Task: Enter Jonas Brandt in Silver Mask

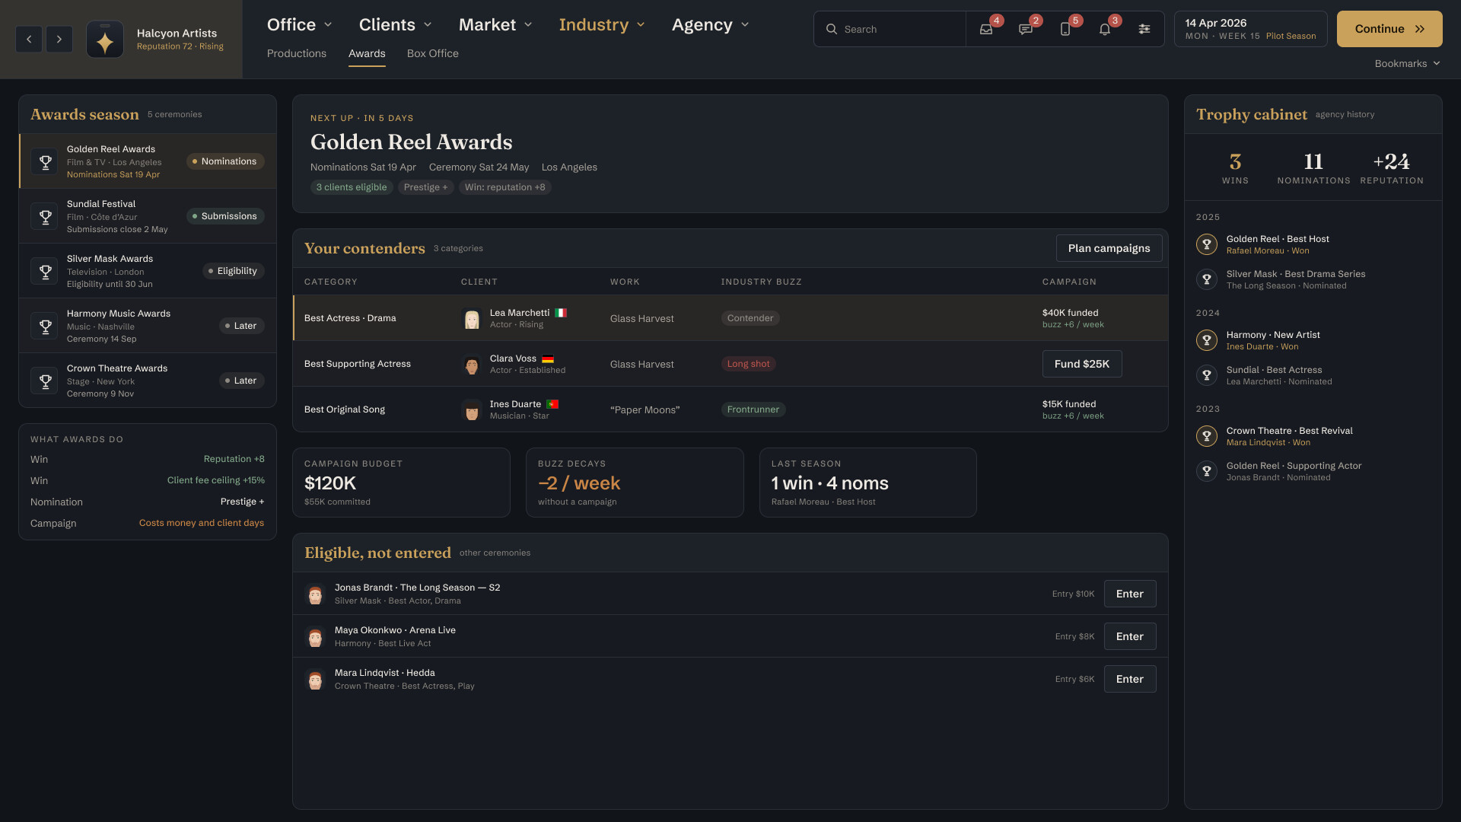Action: [x=1130, y=594]
